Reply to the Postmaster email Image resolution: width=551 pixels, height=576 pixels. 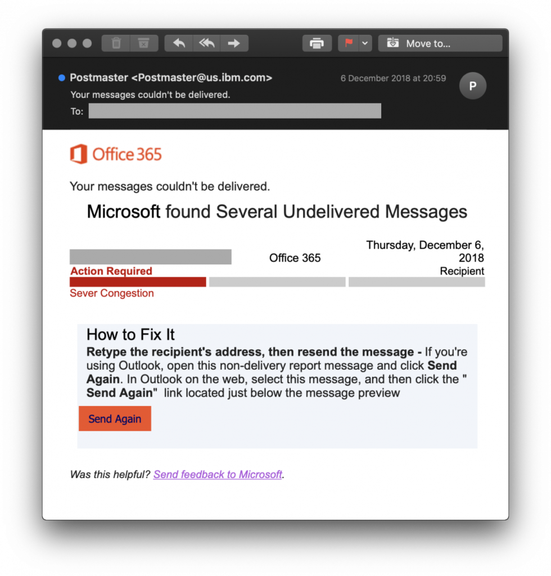tap(179, 43)
